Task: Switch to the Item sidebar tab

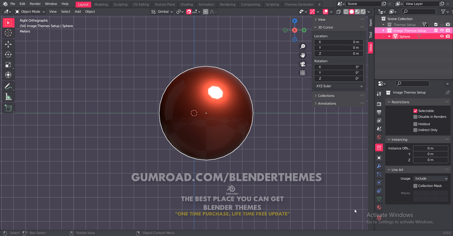Action: (x=371, y=22)
